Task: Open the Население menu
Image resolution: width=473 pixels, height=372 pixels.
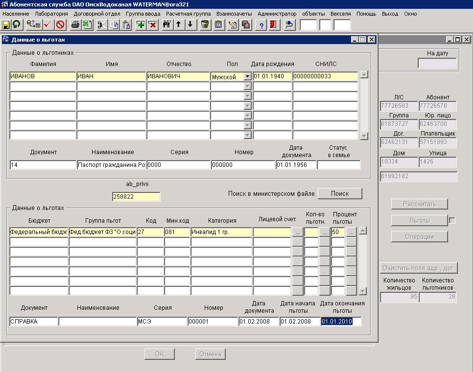Action: pos(16,14)
